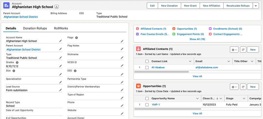
Task: Expand Opportunity Name column menu chevron
Action: tap(198, 98)
